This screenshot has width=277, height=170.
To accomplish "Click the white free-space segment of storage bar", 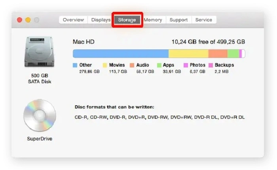I will [x=243, y=54].
